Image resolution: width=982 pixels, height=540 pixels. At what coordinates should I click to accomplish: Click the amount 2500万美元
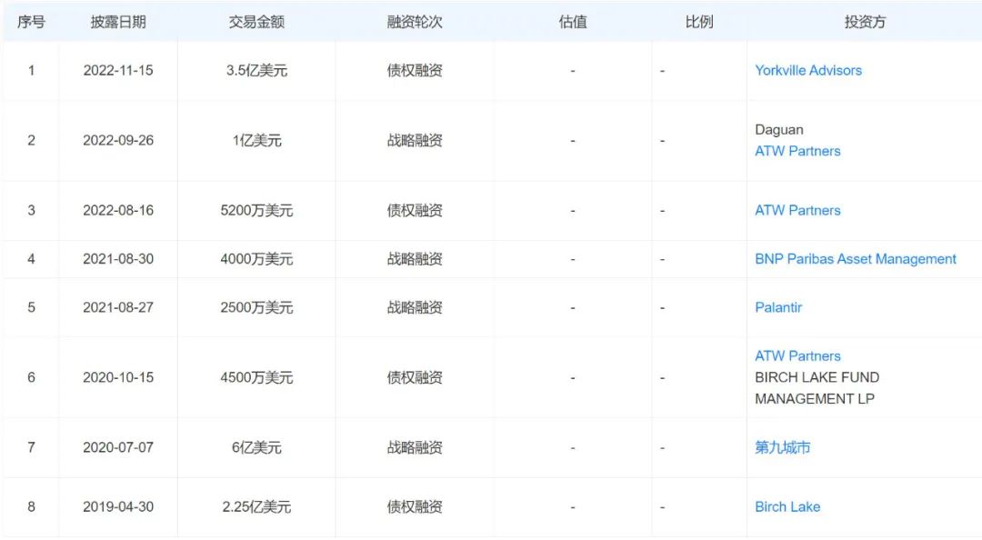point(256,307)
